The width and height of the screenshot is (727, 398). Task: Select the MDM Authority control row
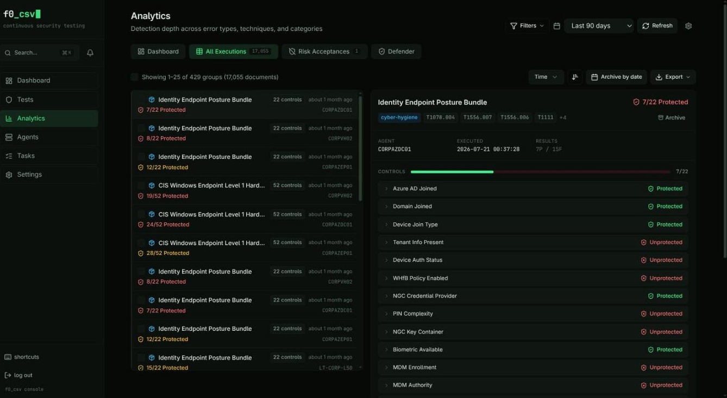533,386
